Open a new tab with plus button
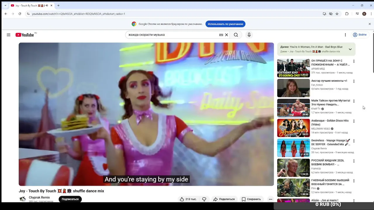374x210 pixels. [x=58, y=6]
